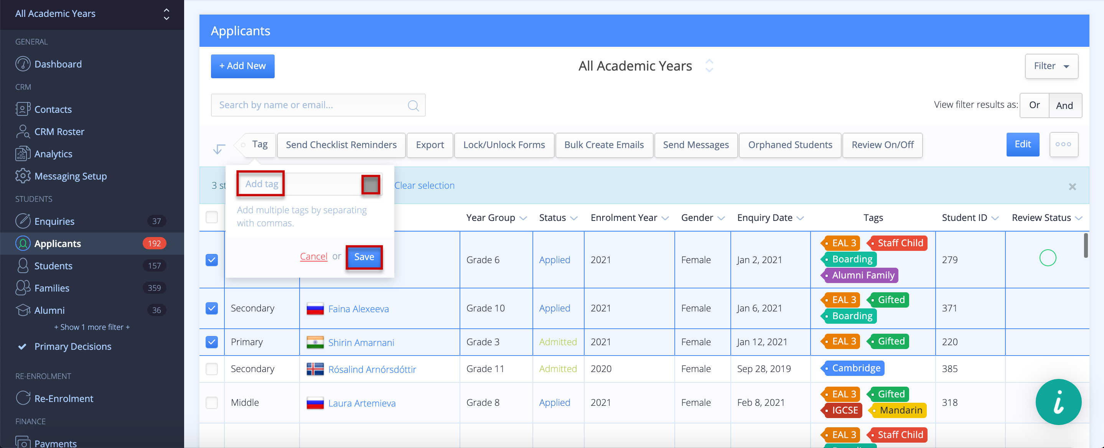
Task: Cancel the add tag popup
Action: 314,256
